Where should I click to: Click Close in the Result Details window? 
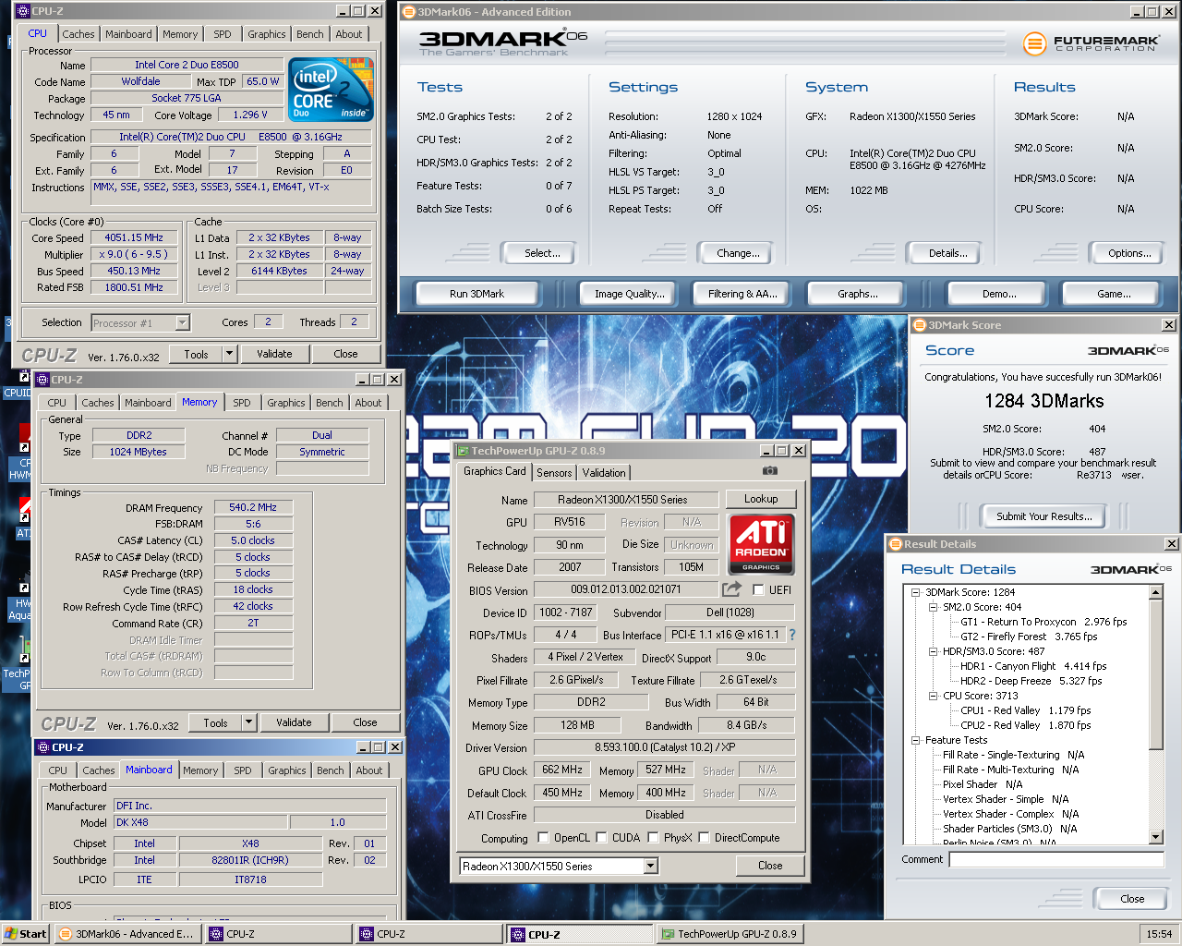click(1132, 899)
